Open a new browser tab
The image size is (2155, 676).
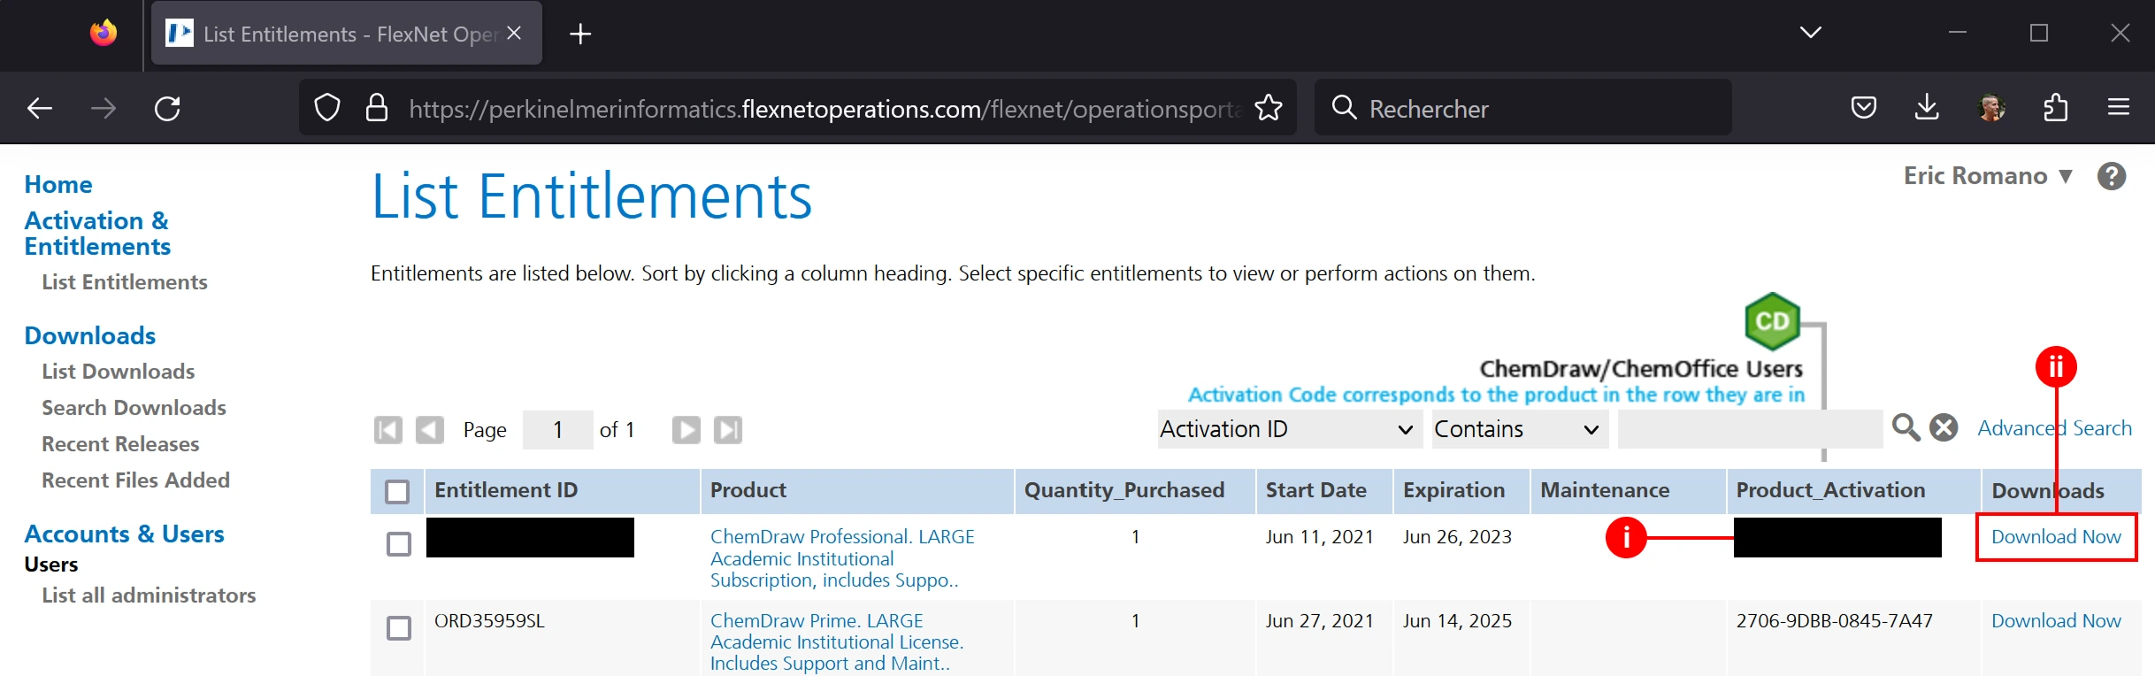tap(580, 34)
